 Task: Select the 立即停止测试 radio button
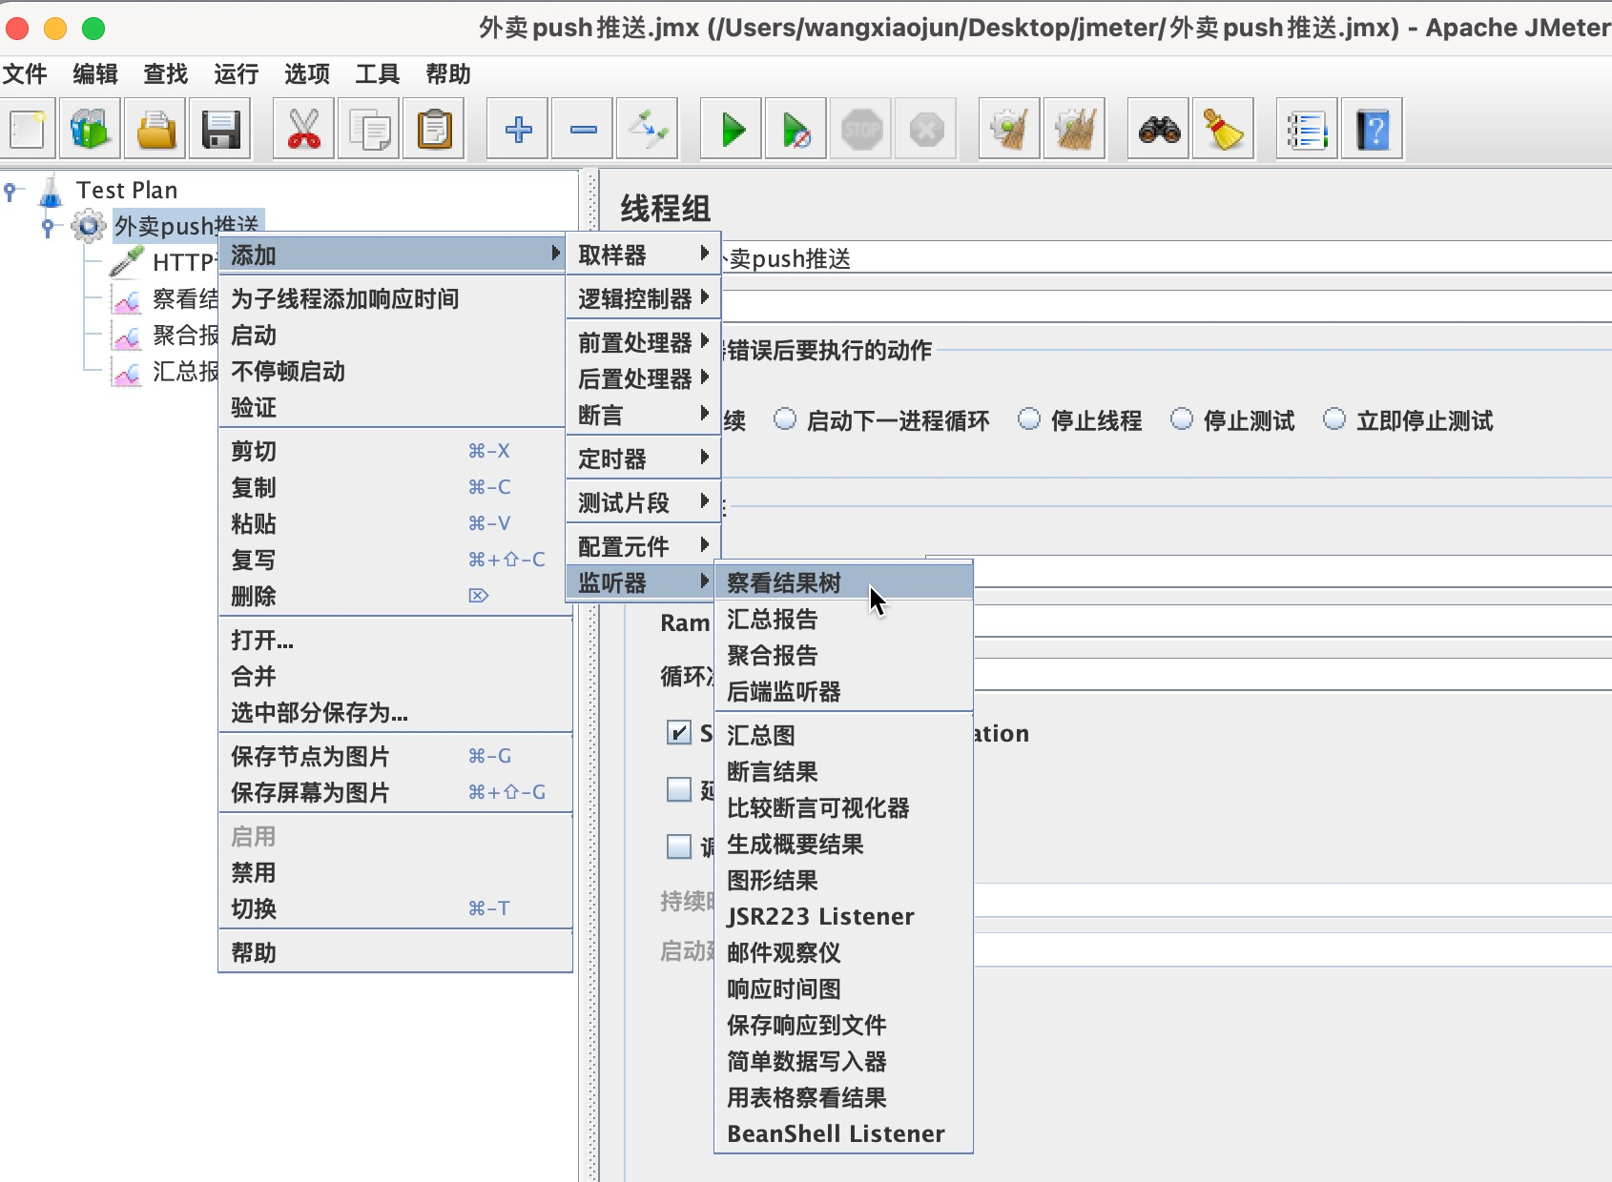[1334, 419]
